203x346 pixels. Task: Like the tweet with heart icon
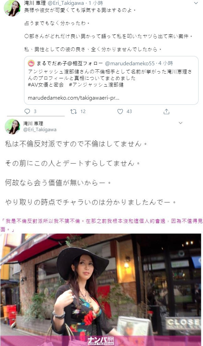coord(120,111)
